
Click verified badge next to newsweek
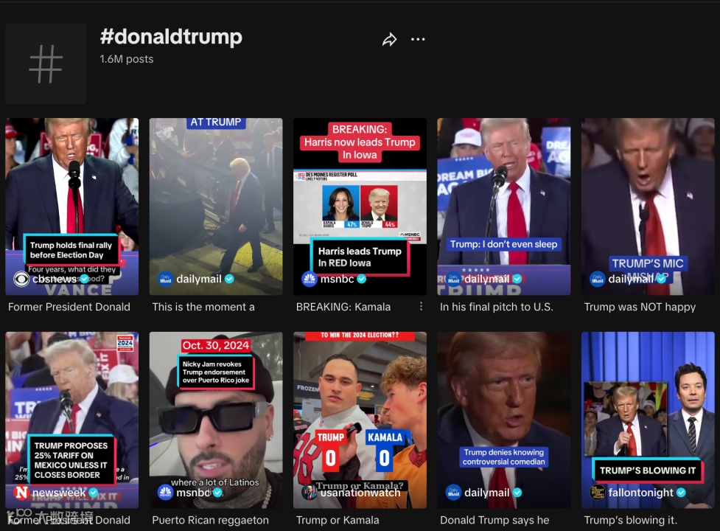93,493
